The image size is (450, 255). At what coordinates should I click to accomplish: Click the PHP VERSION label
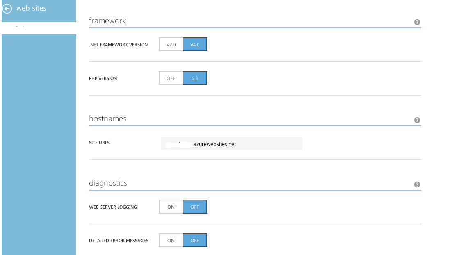click(103, 78)
